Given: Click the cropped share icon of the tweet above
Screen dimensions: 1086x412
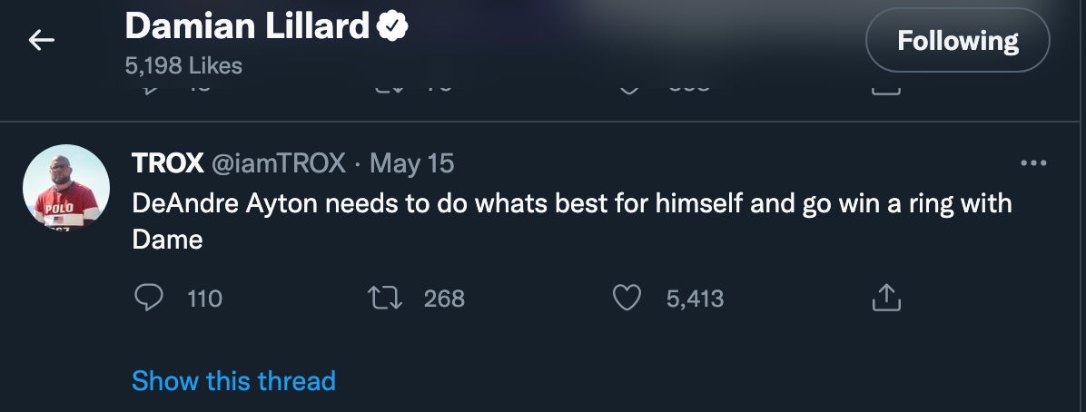Looking at the screenshot, I should [886, 91].
